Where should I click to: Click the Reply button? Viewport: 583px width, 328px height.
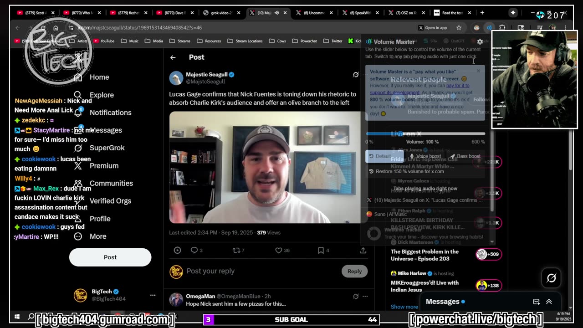tap(354, 271)
